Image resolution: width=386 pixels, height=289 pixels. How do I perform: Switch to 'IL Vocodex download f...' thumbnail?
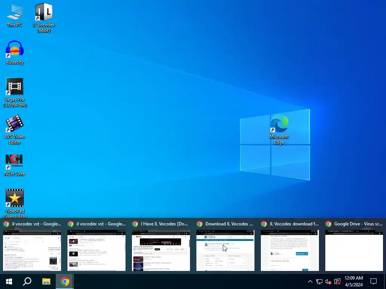tap(290, 250)
